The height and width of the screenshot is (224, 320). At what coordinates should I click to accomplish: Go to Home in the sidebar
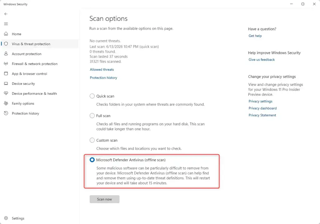coord(40,34)
